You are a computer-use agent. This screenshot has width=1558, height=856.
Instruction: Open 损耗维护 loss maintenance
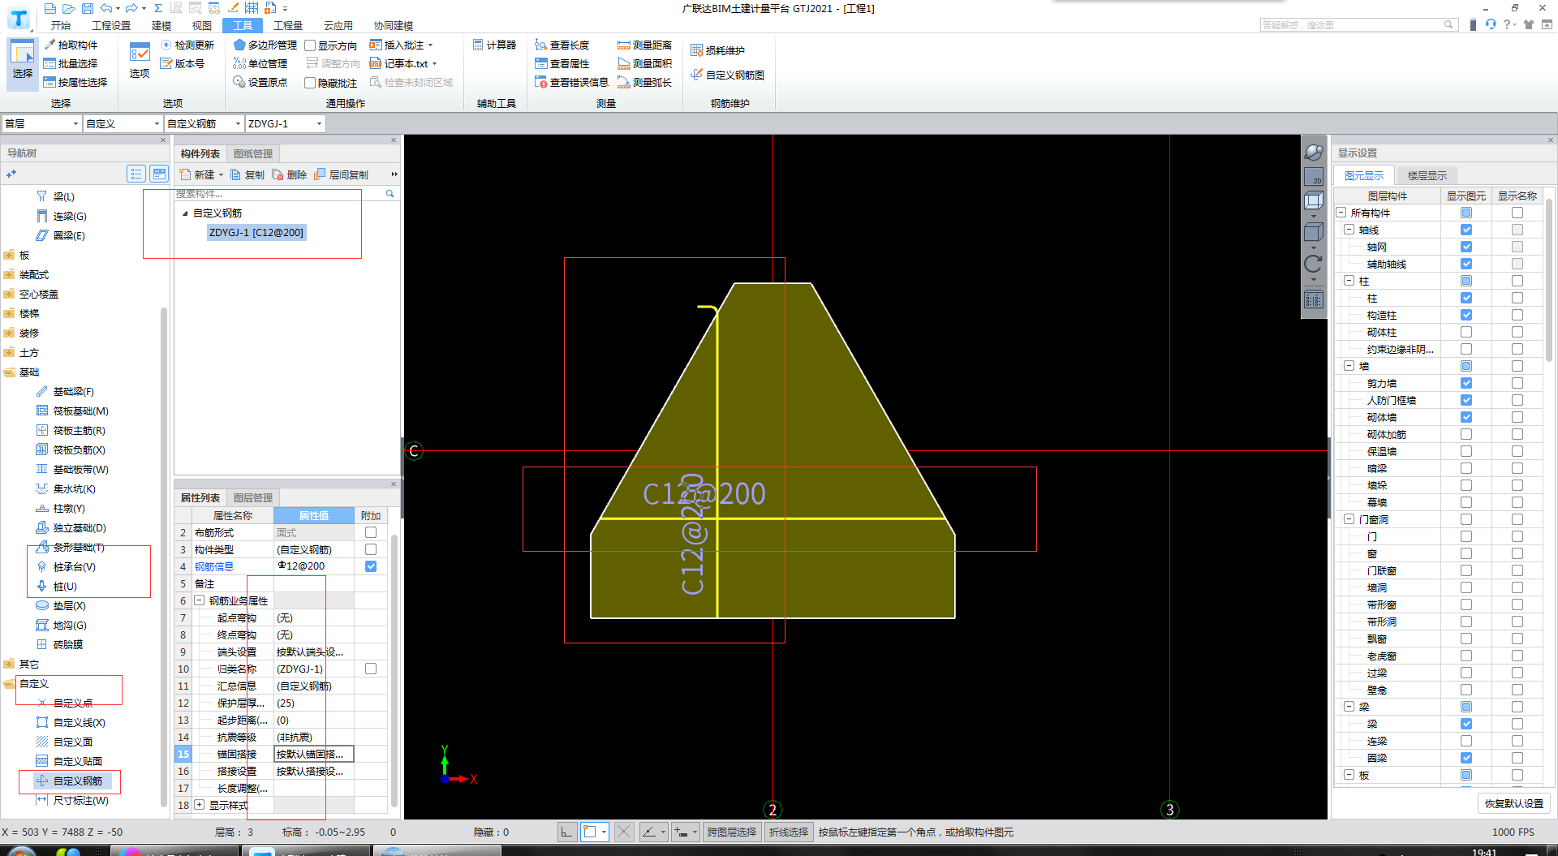[x=717, y=50]
